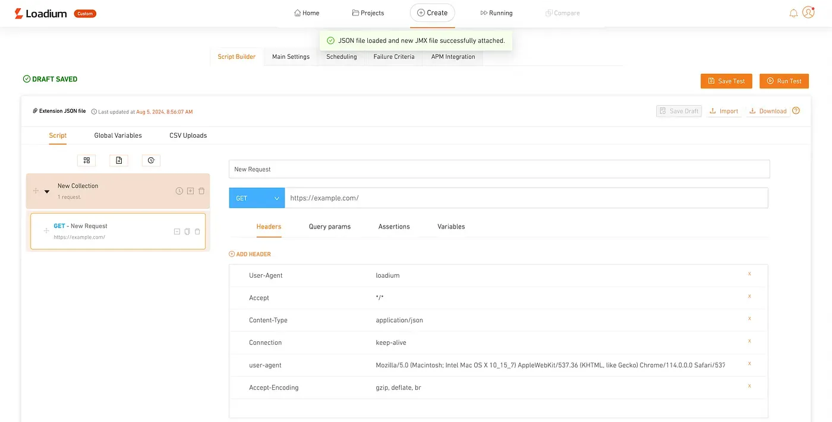Viewport: 832px width, 422px height.
Task: Click Create in top navigation
Action: (x=432, y=12)
